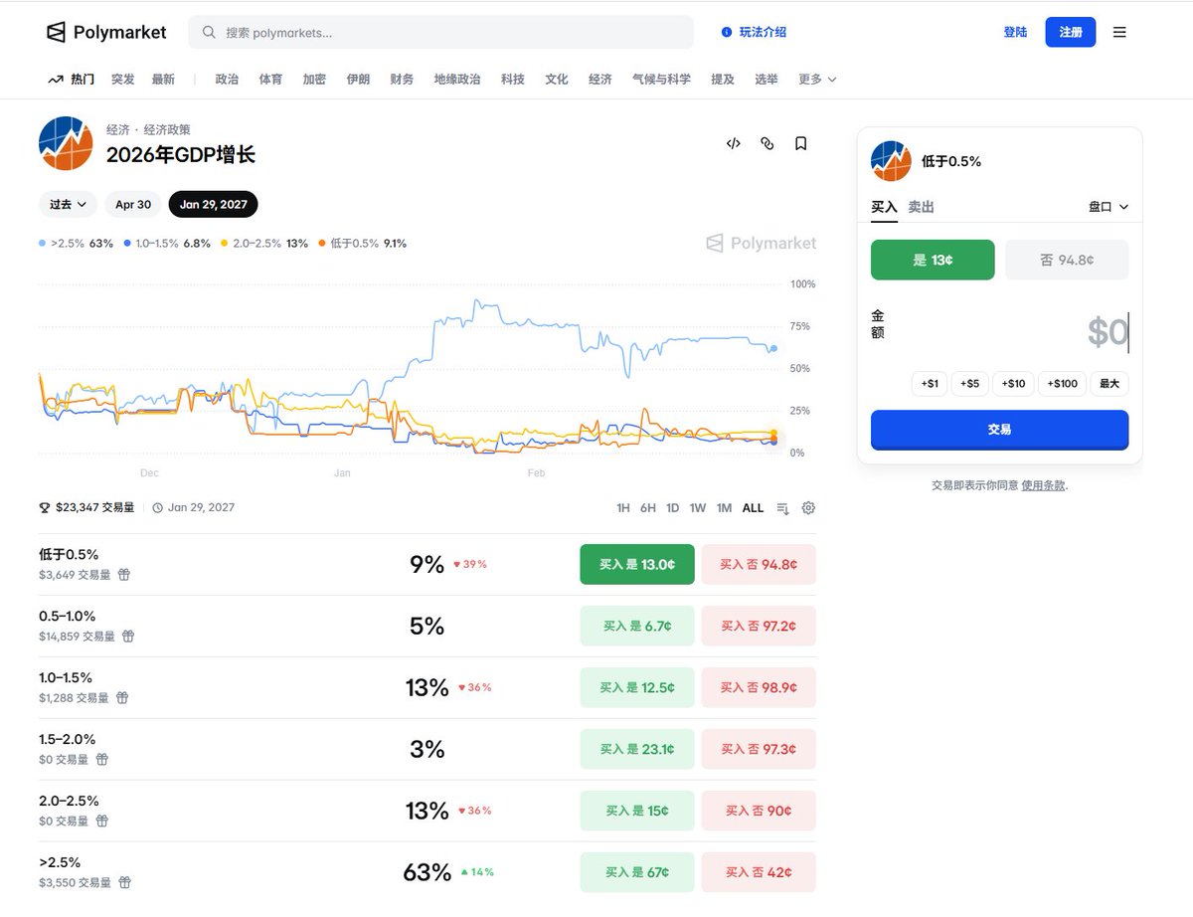Bookmark the 2026年GDP增长 market
The width and height of the screenshot is (1193, 917).
tap(800, 143)
